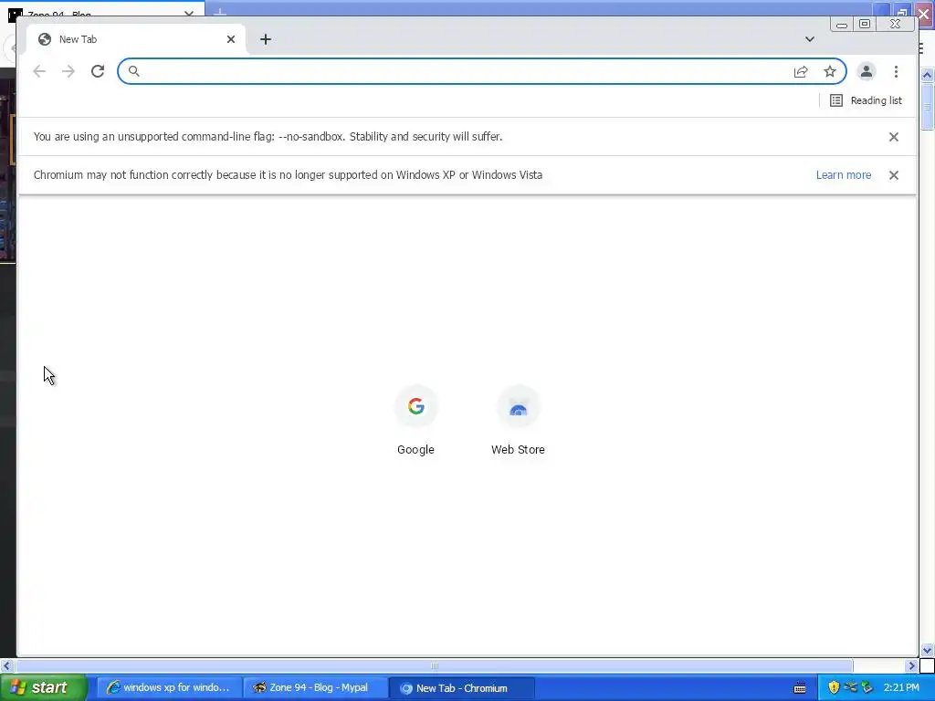Click the security shield tray icon
The width and height of the screenshot is (935, 701).
(834, 688)
